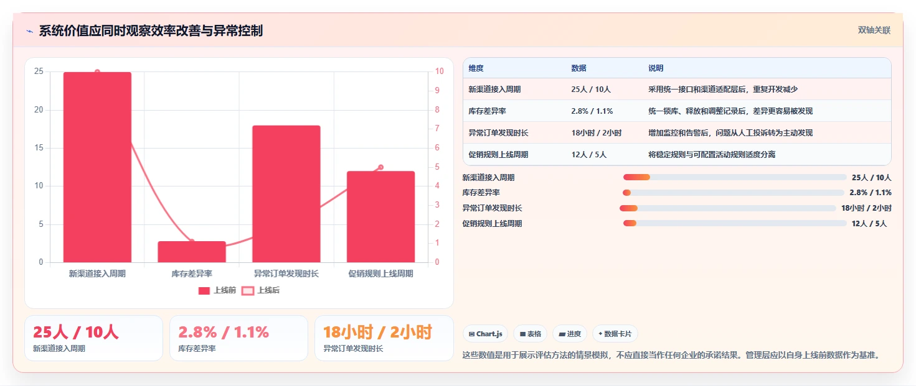Viewport: 916px width, 386px height.
Task: Toggle the 上线前 legend item
Action: (x=217, y=290)
